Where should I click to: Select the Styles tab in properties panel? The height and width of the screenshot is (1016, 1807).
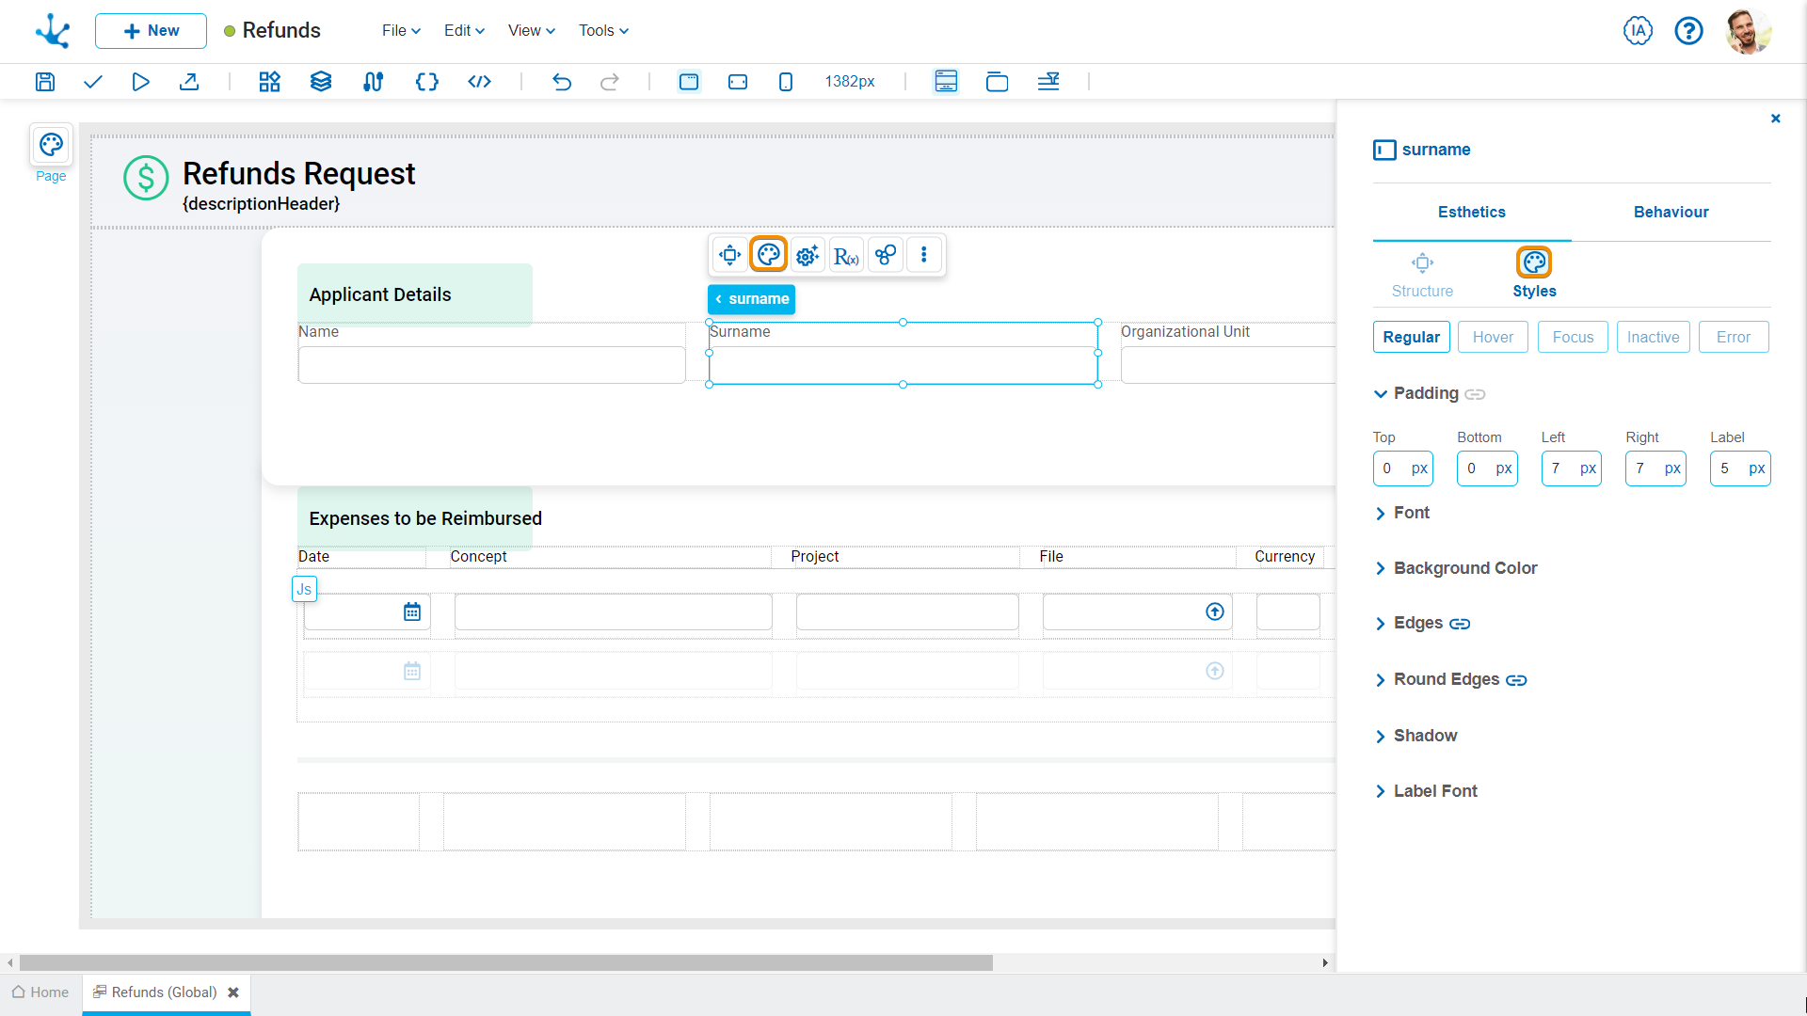[x=1535, y=274]
